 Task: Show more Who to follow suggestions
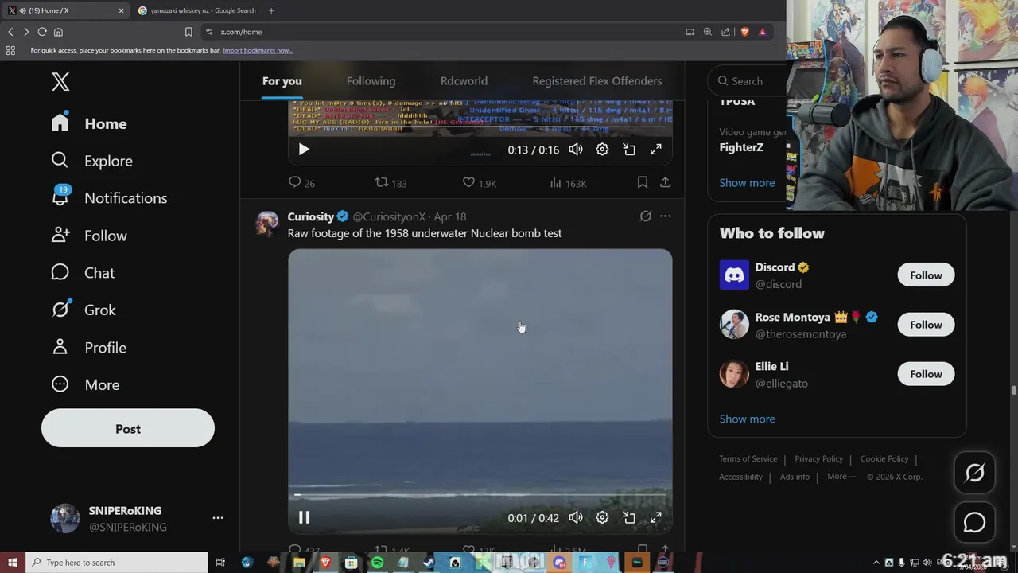pyautogui.click(x=747, y=419)
